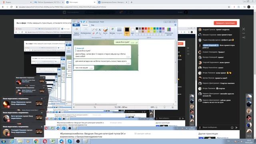Dismiss the bottom video-liked notification
Image resolution: width=256 pixels, height=144 pixels.
tap(42, 126)
